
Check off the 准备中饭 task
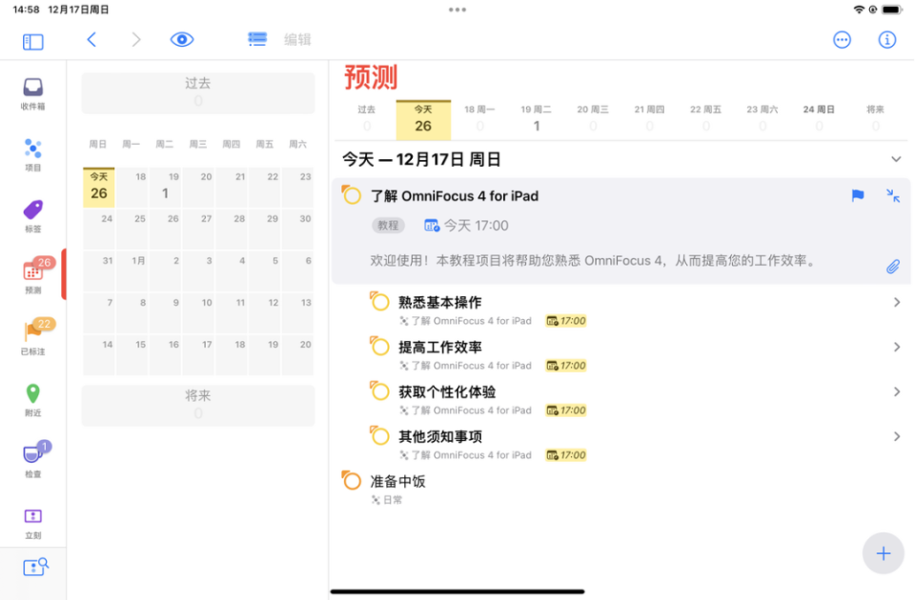point(352,480)
